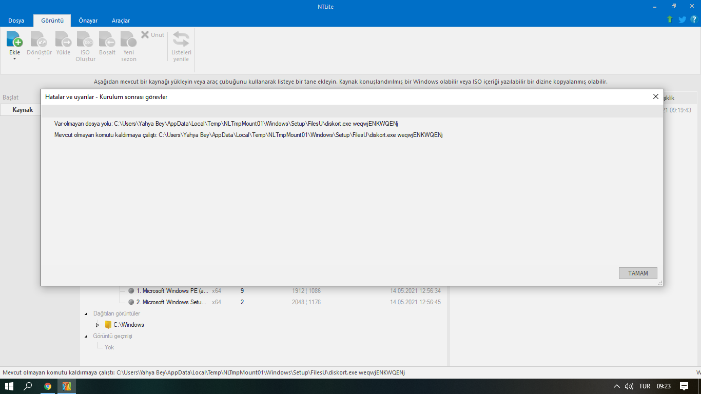Click the dialog resize grip corner

point(660,283)
